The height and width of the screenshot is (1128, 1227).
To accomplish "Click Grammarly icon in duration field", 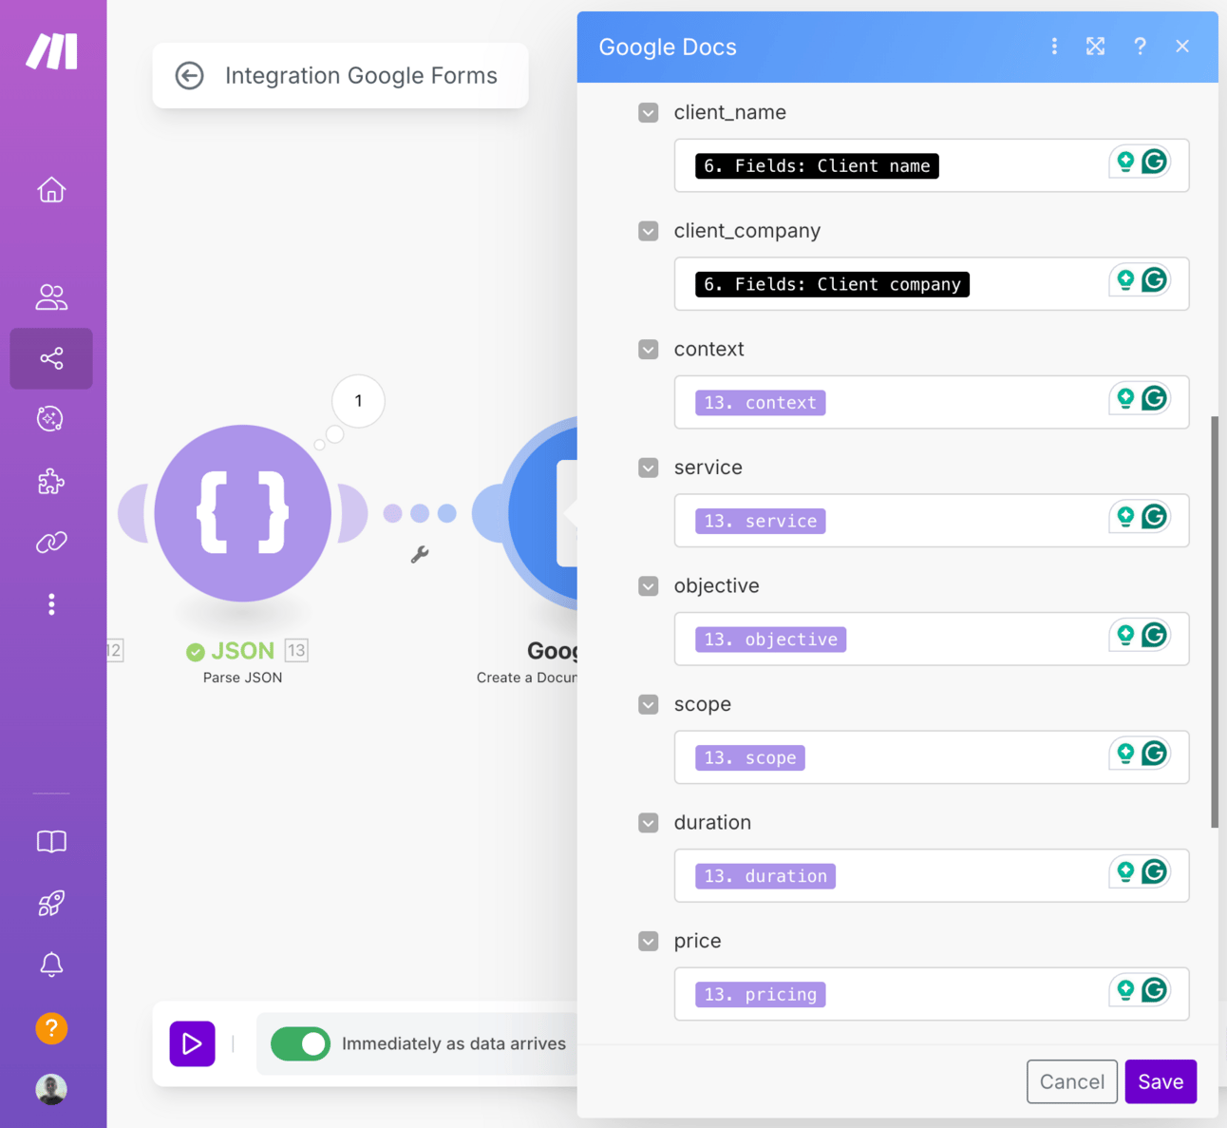I will click(1155, 871).
